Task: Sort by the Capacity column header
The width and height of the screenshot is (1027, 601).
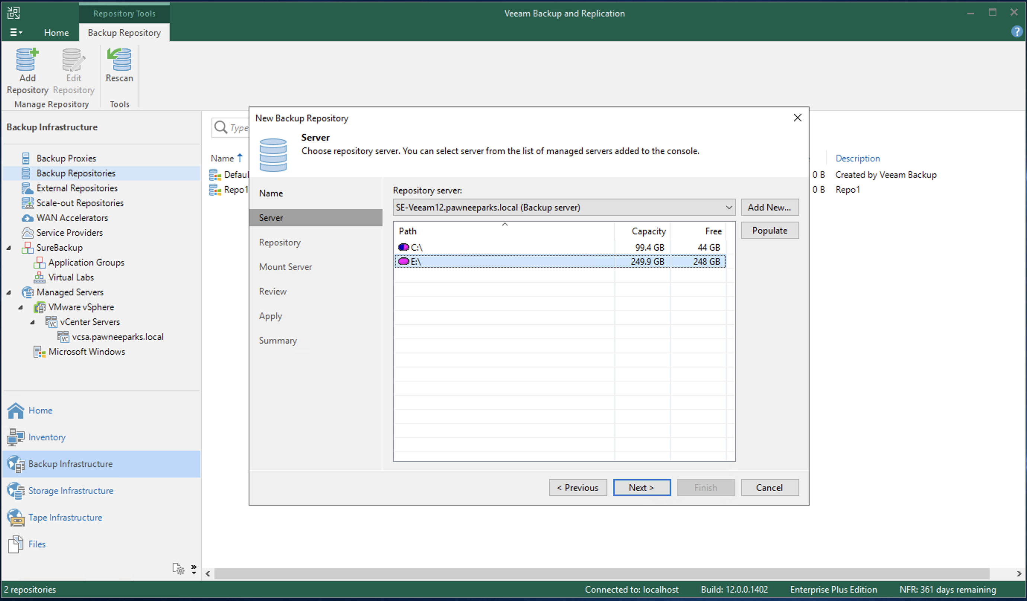Action: point(642,231)
